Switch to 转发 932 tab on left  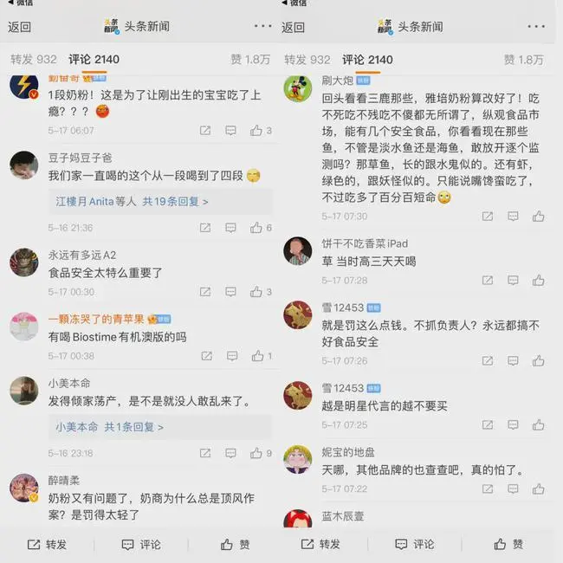tap(34, 60)
